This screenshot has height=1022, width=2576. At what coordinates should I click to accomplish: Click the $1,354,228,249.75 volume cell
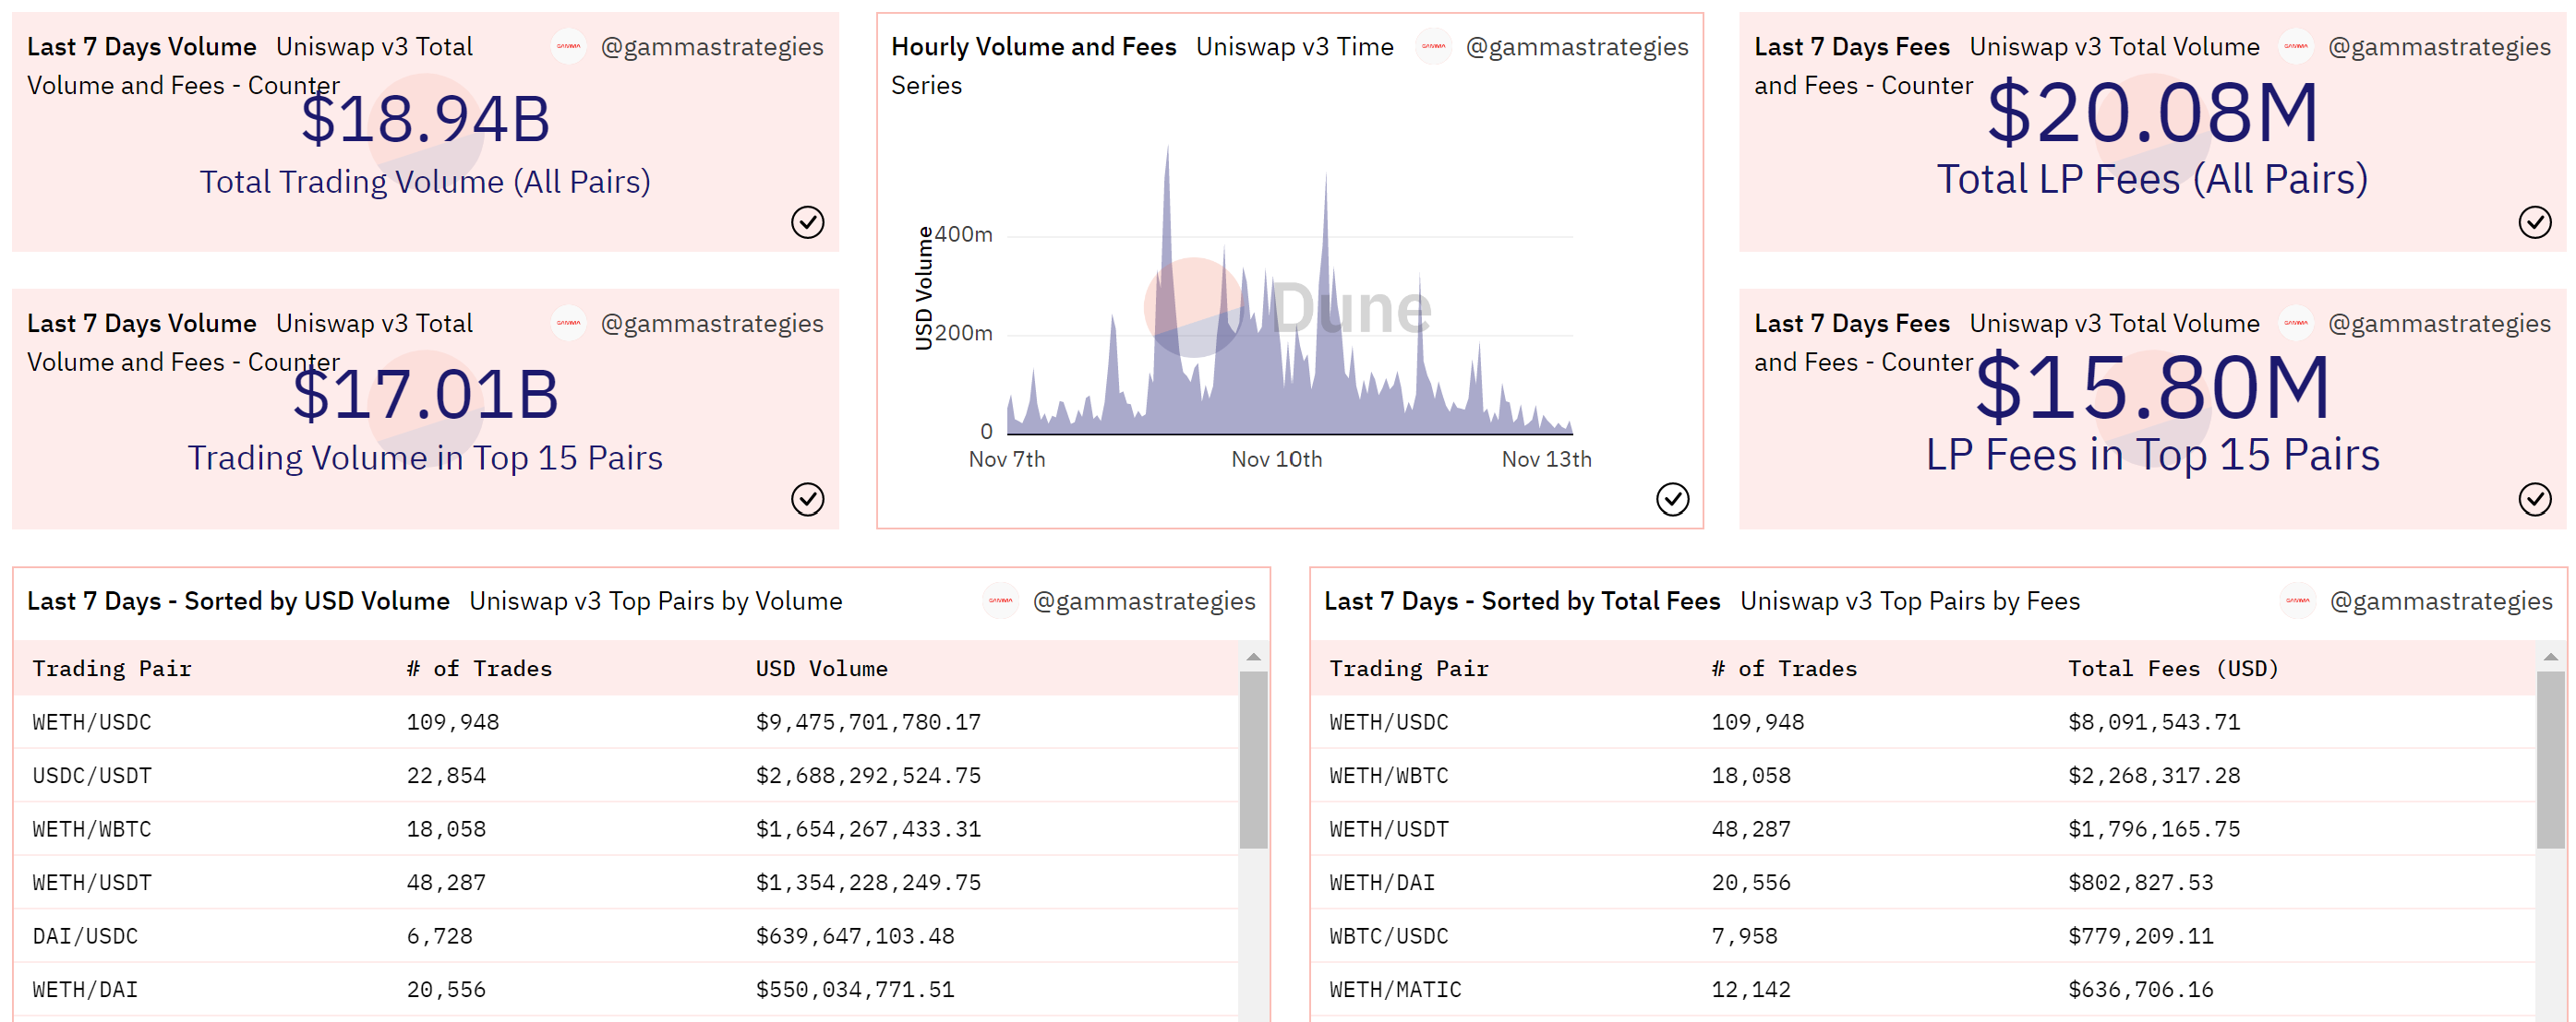868,883
